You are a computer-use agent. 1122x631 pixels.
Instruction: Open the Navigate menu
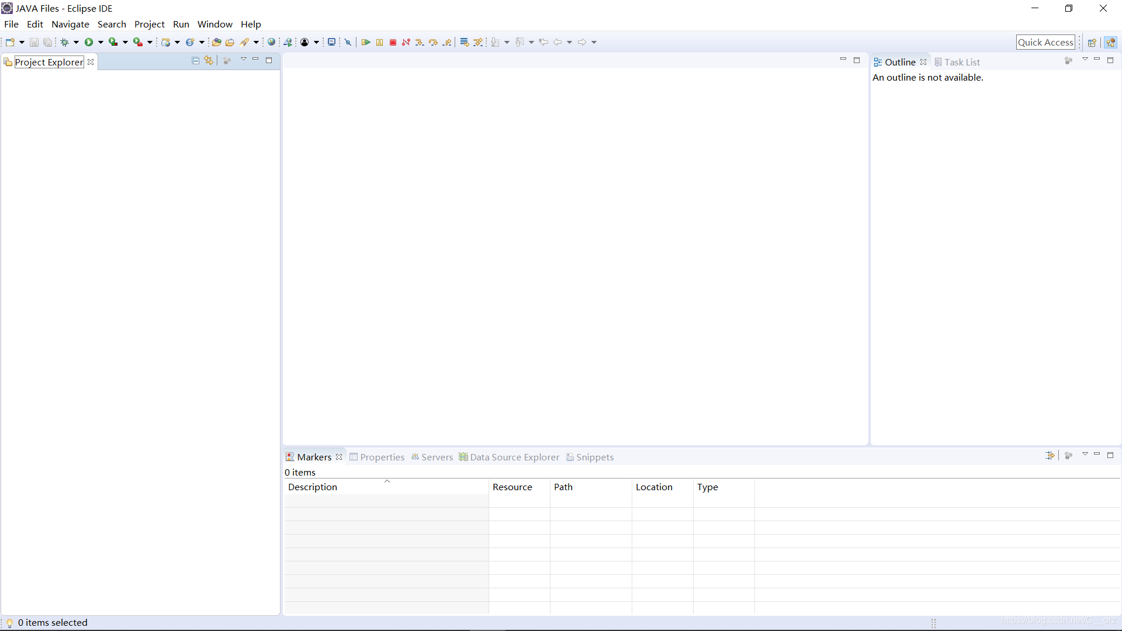(x=70, y=24)
